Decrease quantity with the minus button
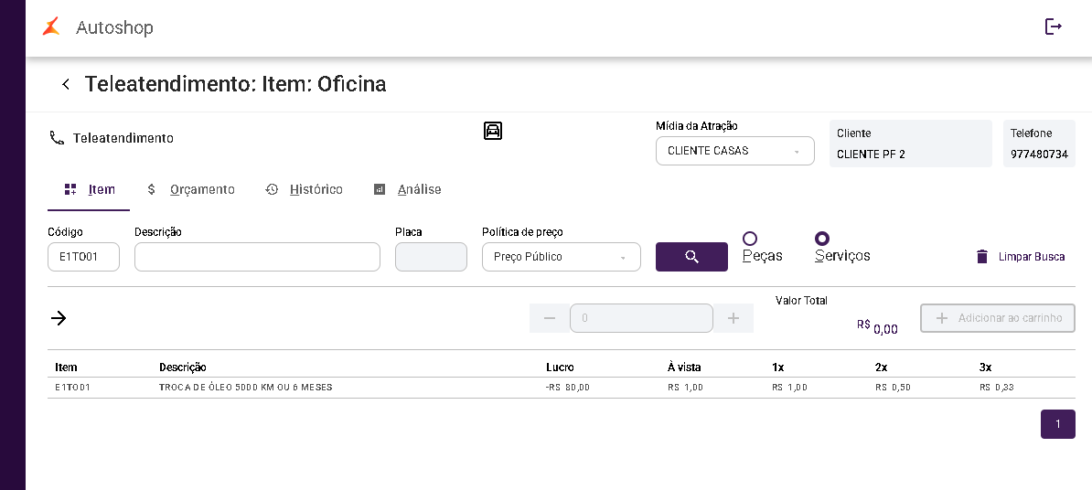 [x=550, y=318]
